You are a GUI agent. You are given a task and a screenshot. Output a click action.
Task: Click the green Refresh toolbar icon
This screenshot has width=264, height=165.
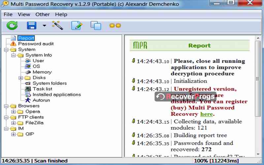12,25
